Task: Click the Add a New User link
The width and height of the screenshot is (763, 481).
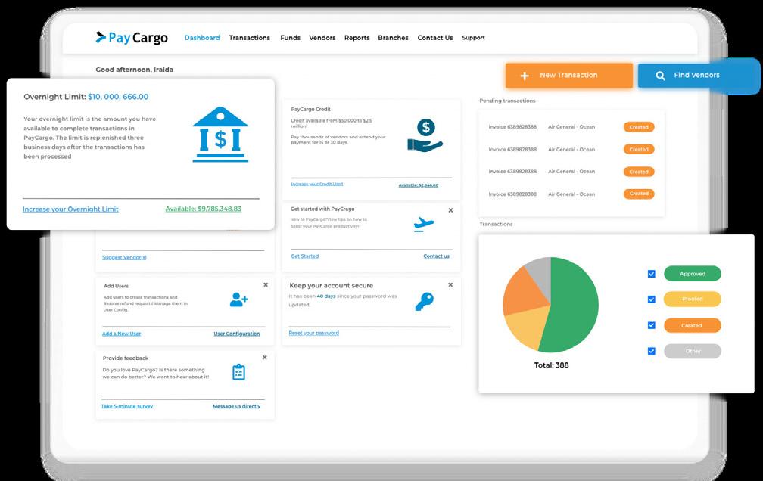Action: coord(121,334)
